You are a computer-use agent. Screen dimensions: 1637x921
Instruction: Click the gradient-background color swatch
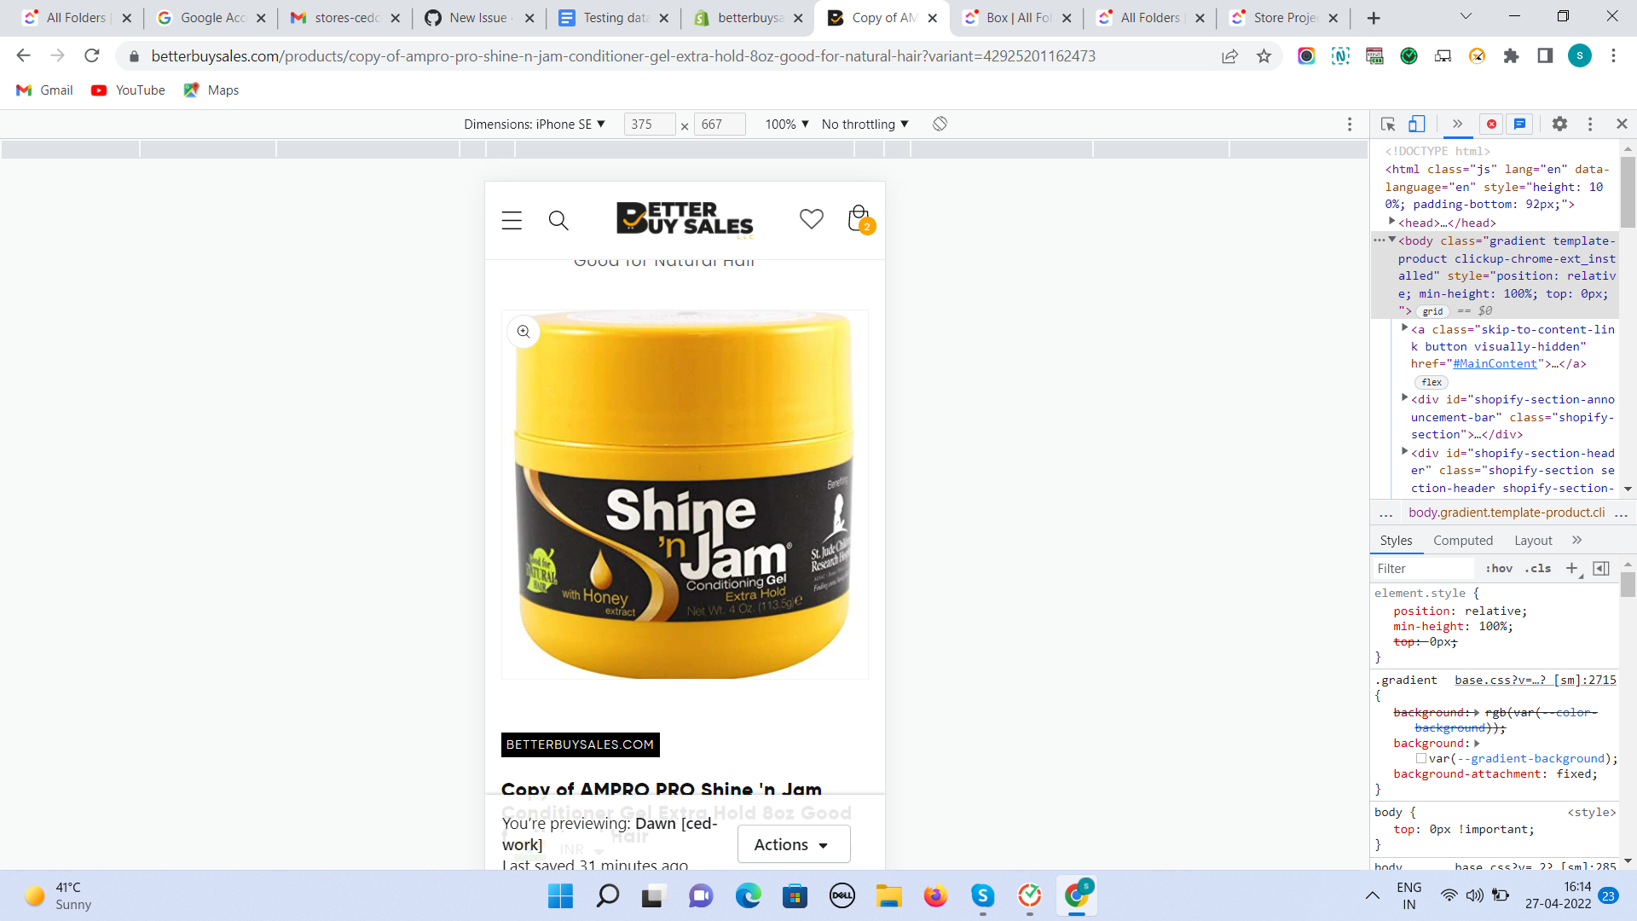click(x=1421, y=759)
